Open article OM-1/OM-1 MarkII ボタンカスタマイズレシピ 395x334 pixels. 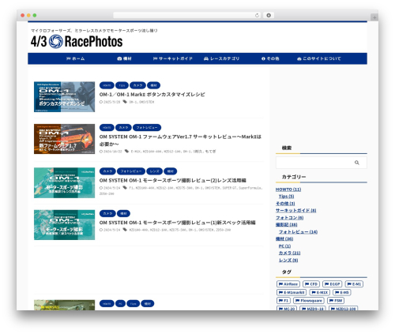click(x=152, y=94)
